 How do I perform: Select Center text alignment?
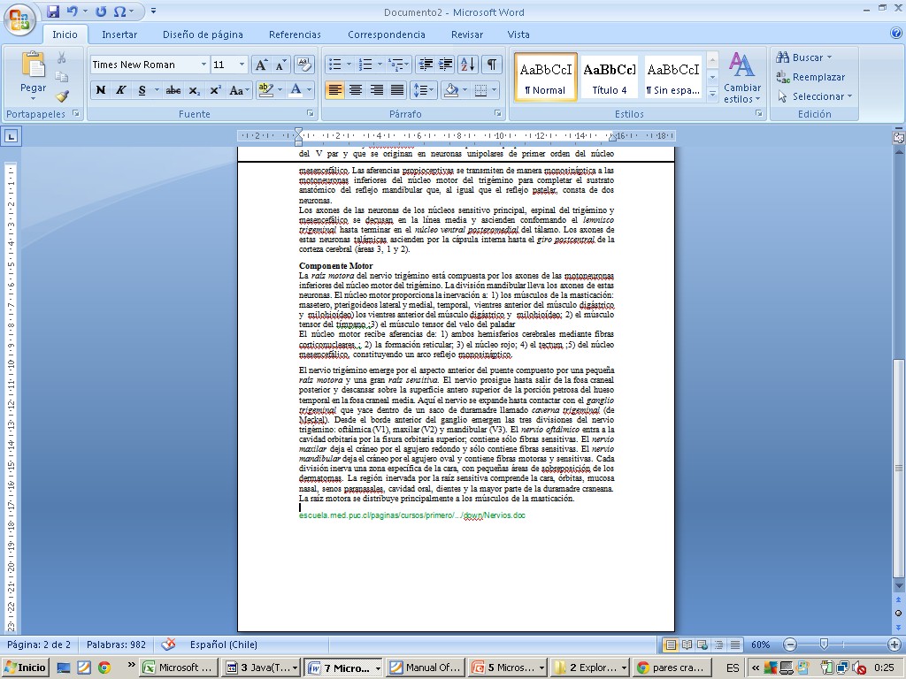point(356,90)
